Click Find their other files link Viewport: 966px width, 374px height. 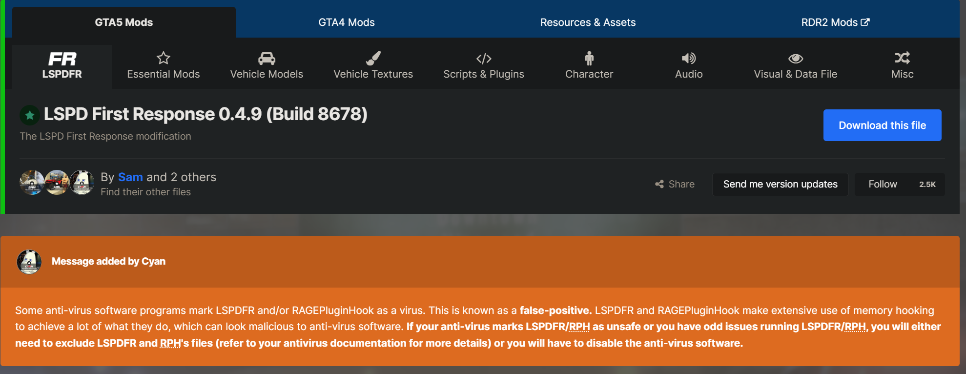click(145, 192)
